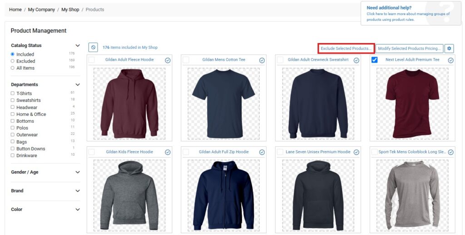The width and height of the screenshot is (465, 235).
Task: Collapse the Catalog Status section chevron
Action: tap(77, 46)
